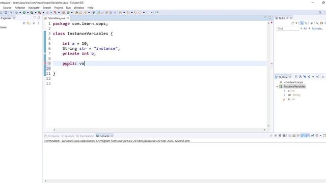This screenshot has width=326, height=183.
Task: Click the Find field in Task List
Action: pos(287,28)
